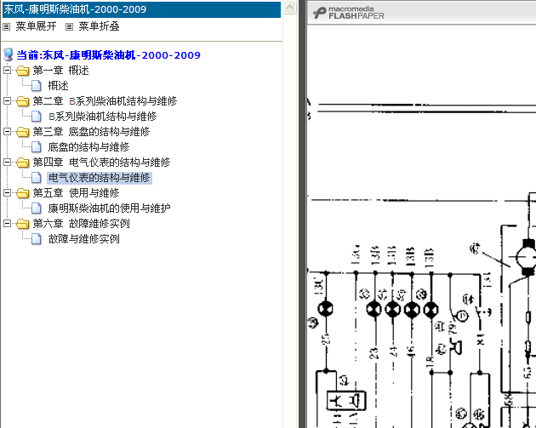
Task: Click the Macromedia FlashPaper logo
Action: click(348, 13)
